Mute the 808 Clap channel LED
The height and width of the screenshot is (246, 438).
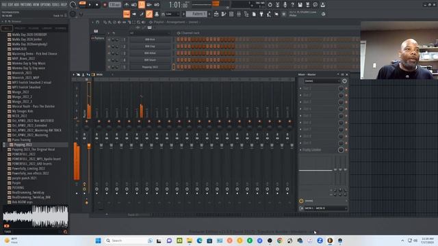pos(109,46)
